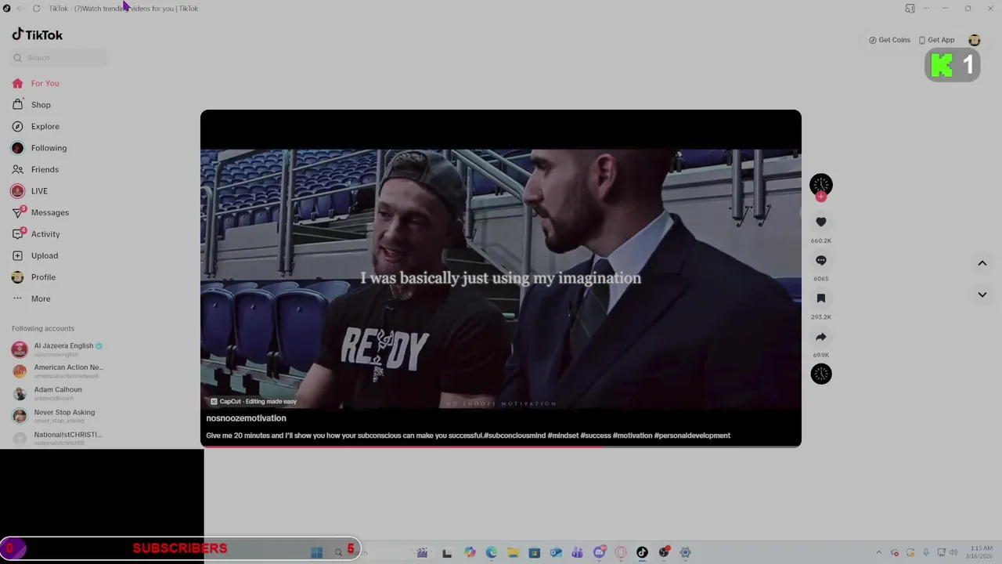
Task: Click the window back arrow
Action: pos(20,9)
